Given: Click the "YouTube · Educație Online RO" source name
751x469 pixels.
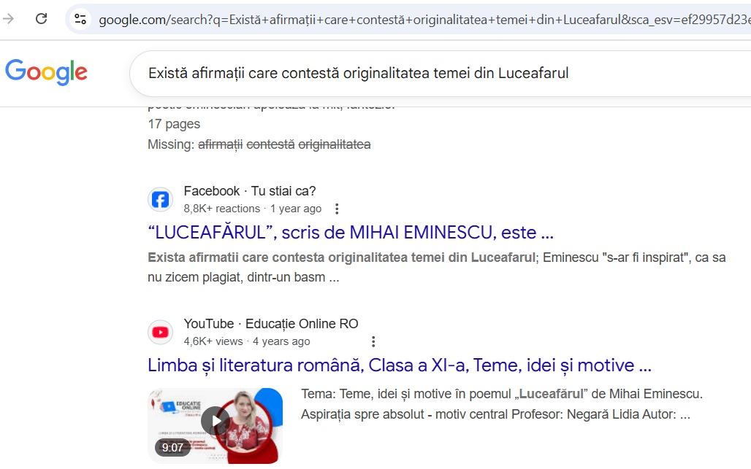Looking at the screenshot, I should pyautogui.click(x=270, y=324).
